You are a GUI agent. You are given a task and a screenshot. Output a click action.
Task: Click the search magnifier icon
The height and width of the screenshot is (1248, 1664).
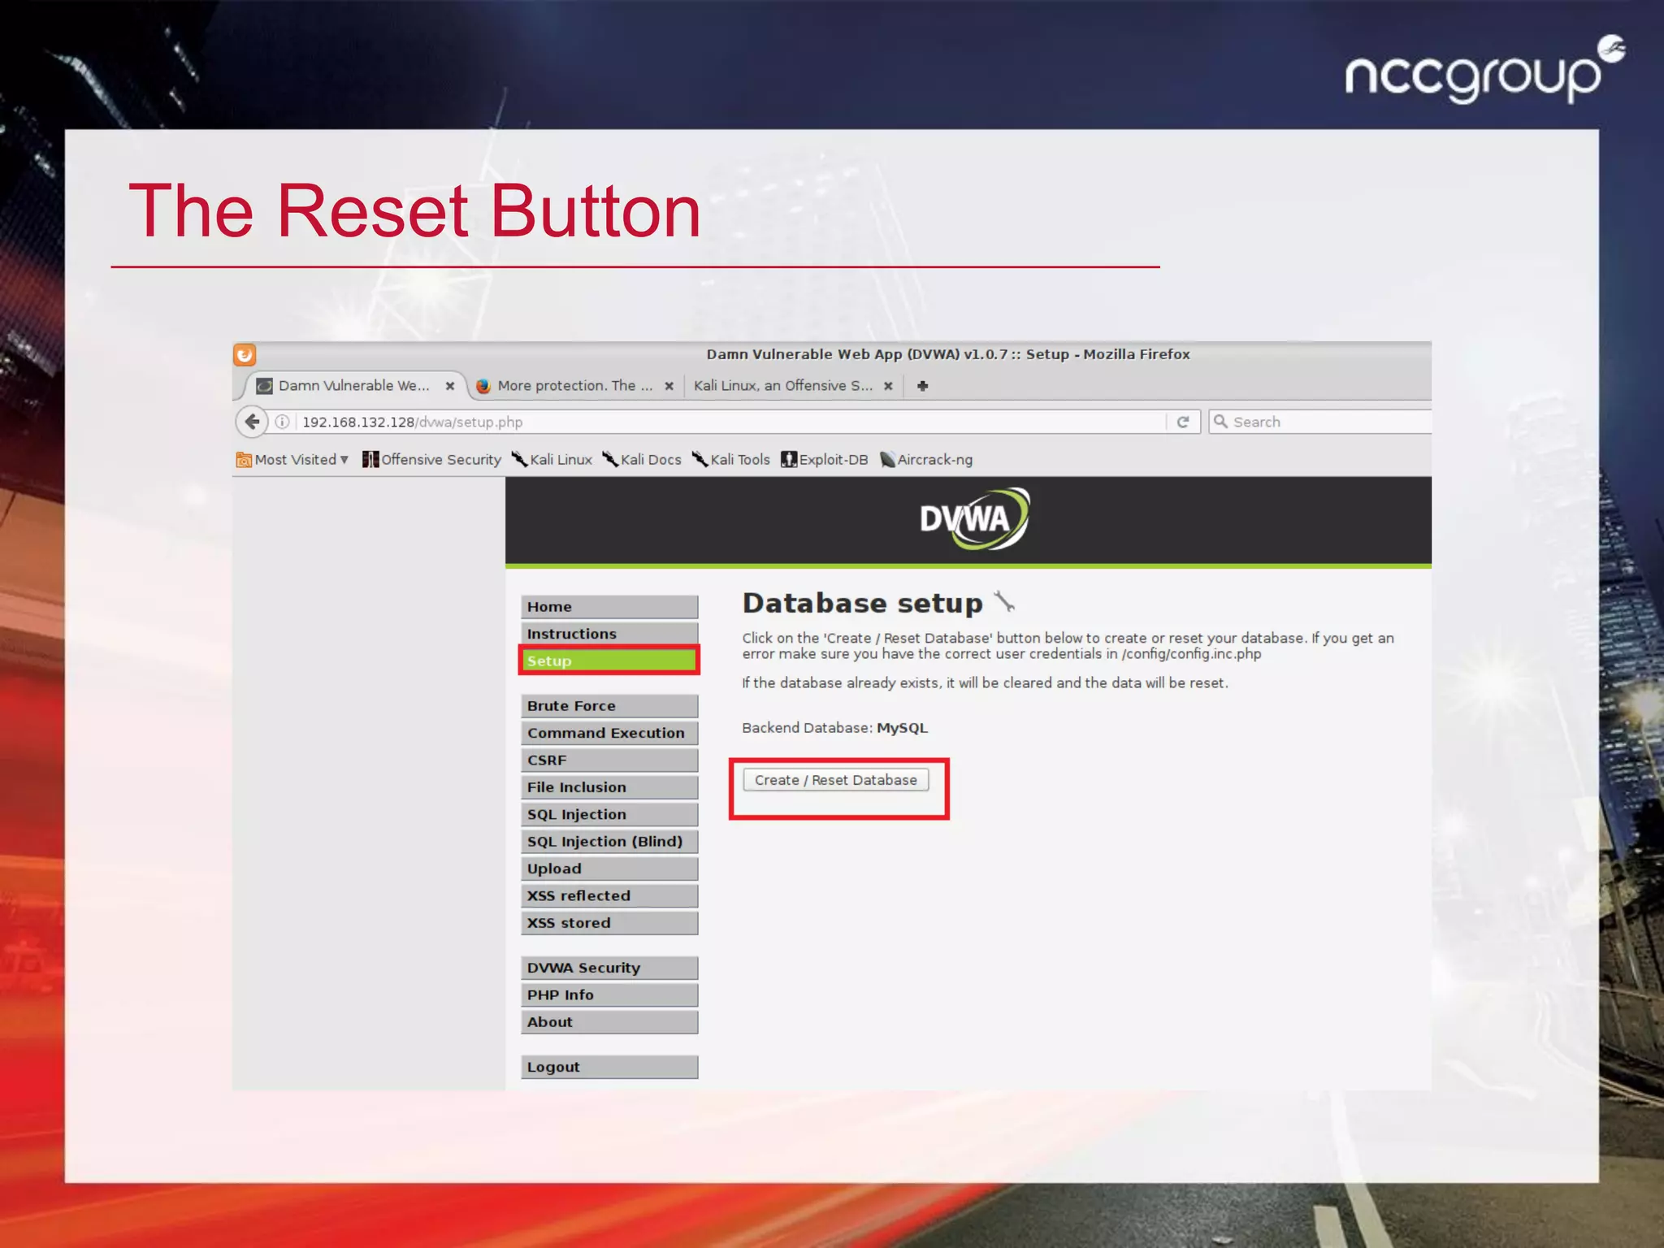(x=1220, y=422)
